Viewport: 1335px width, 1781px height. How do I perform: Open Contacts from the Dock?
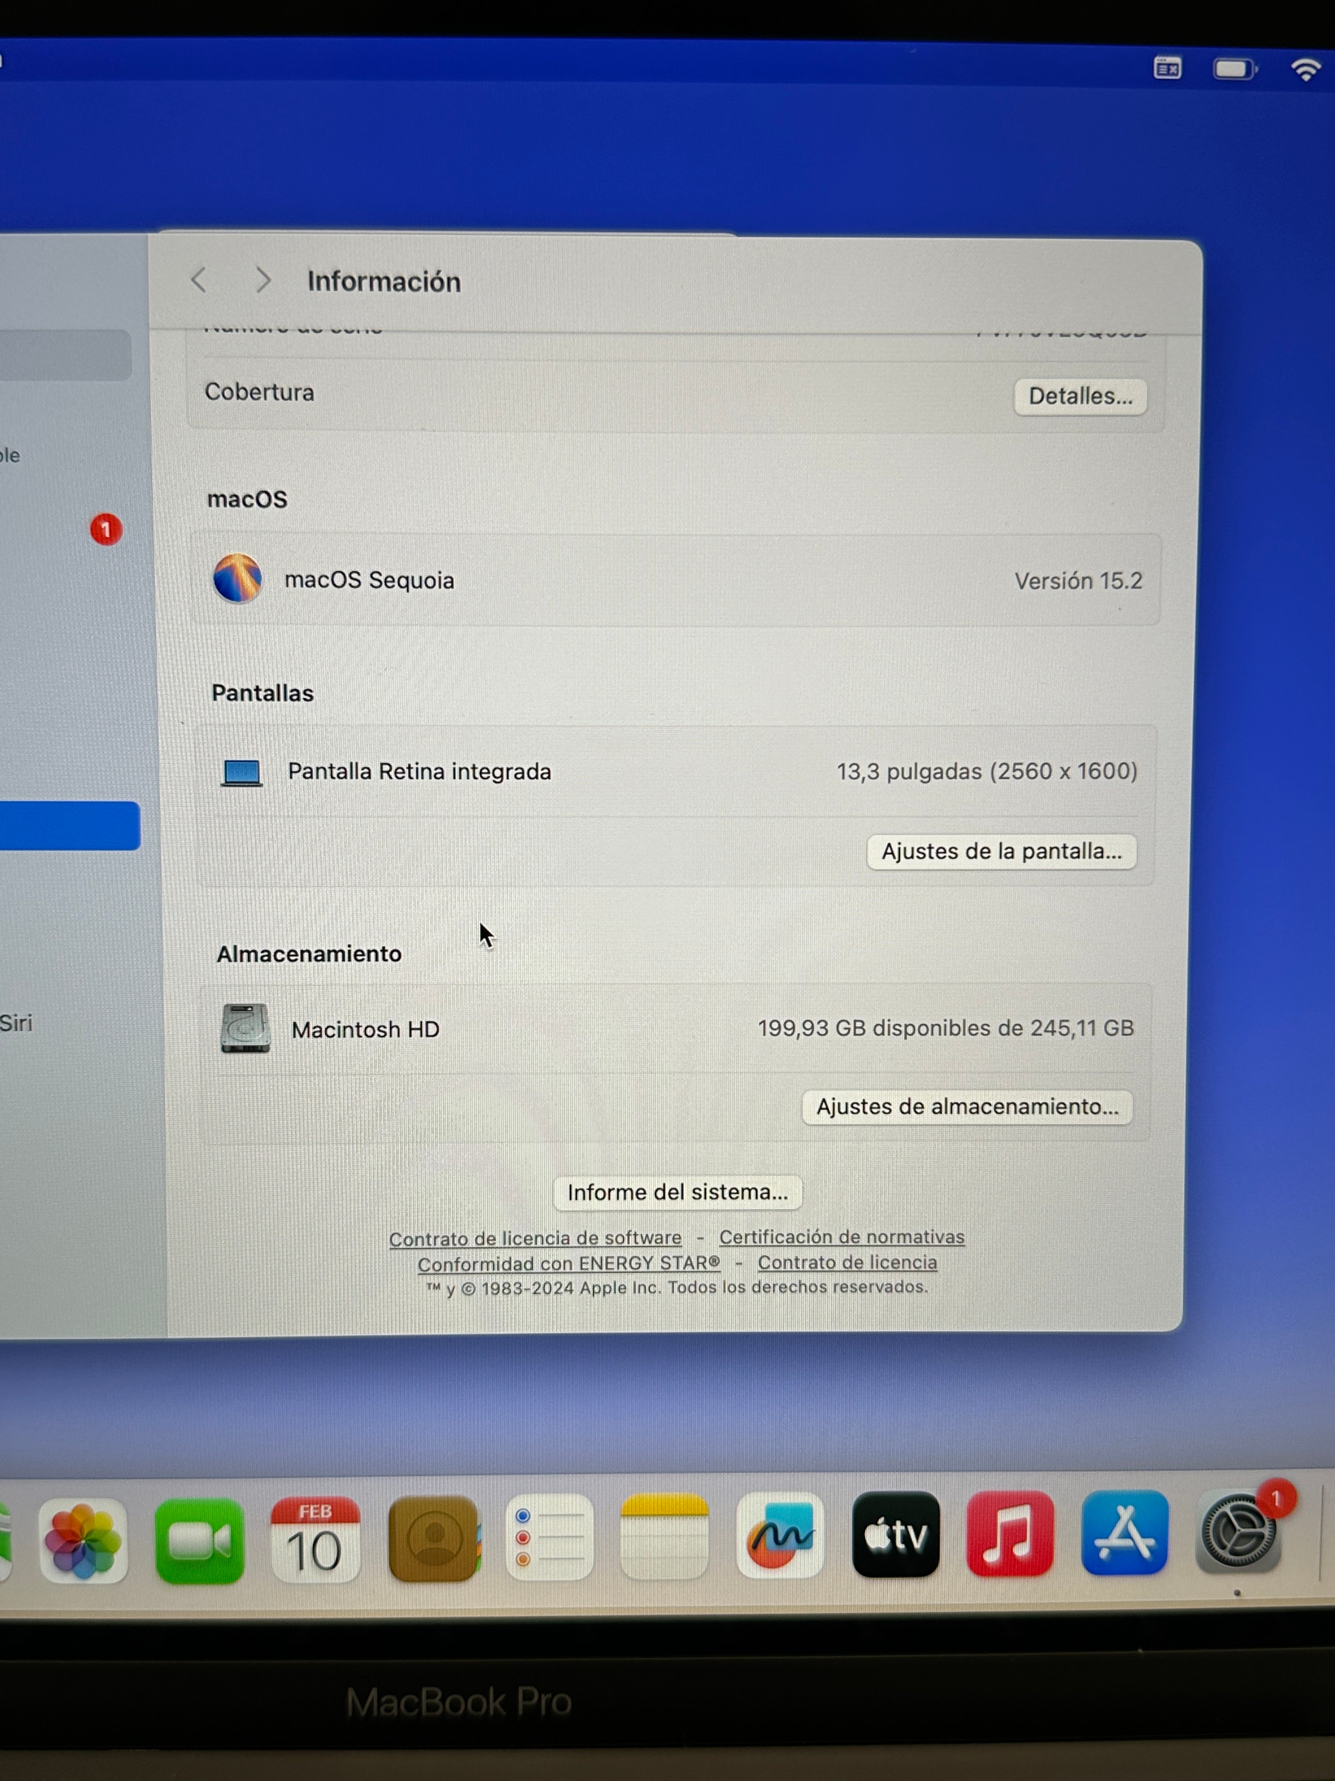[433, 1538]
